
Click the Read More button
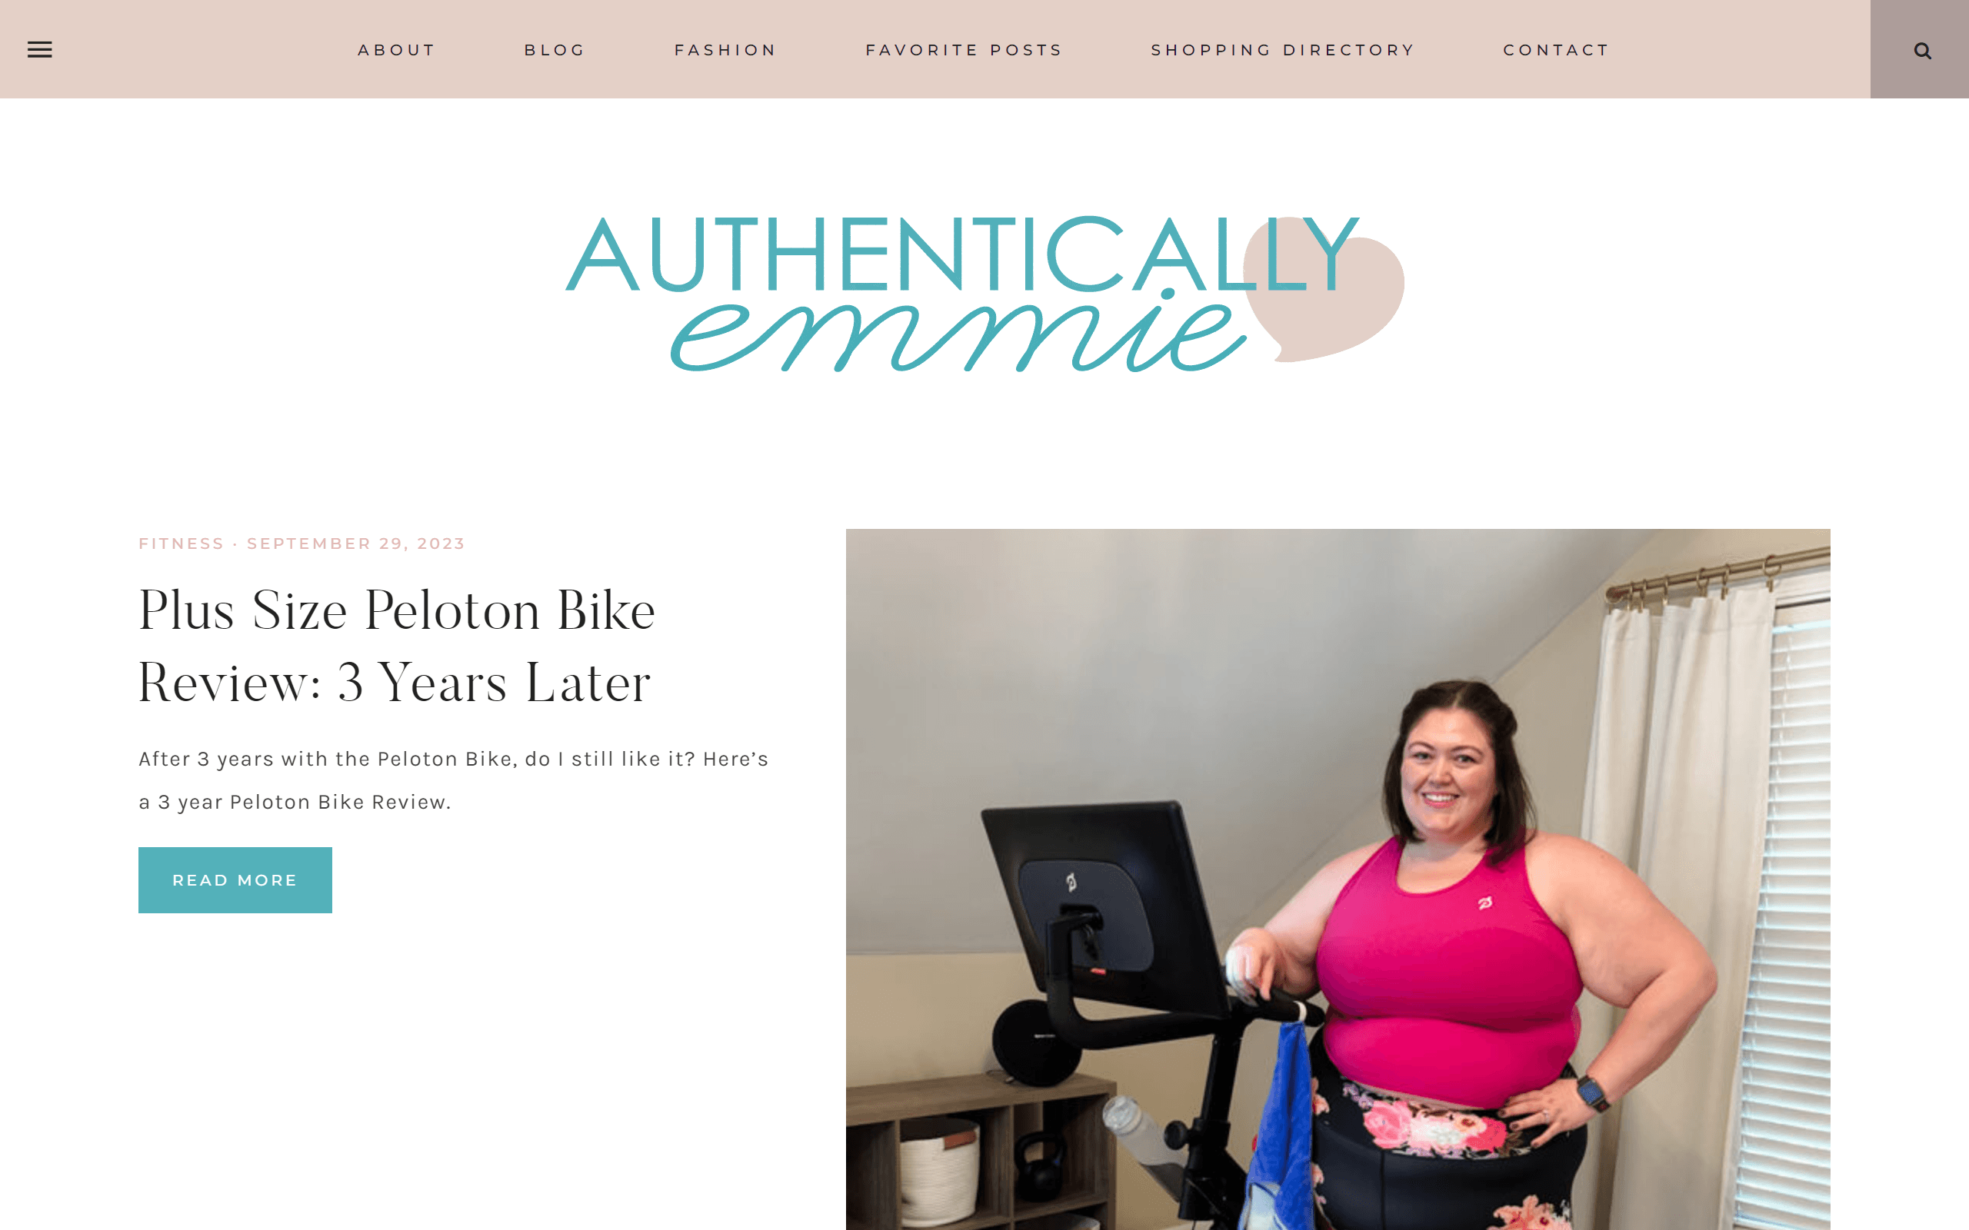(235, 880)
